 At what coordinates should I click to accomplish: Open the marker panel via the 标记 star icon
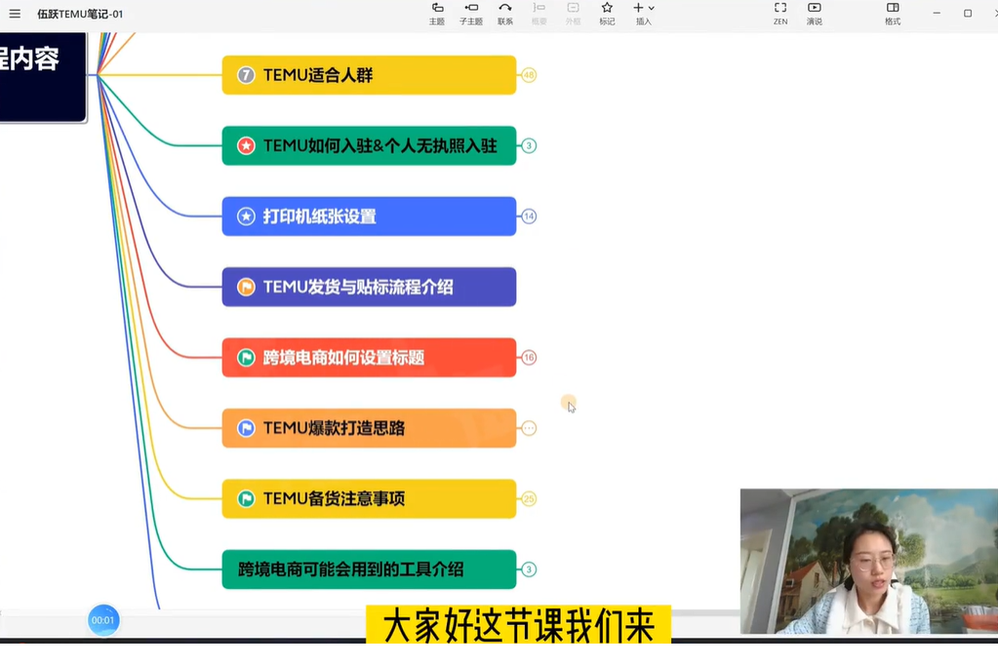pyautogui.click(x=607, y=14)
